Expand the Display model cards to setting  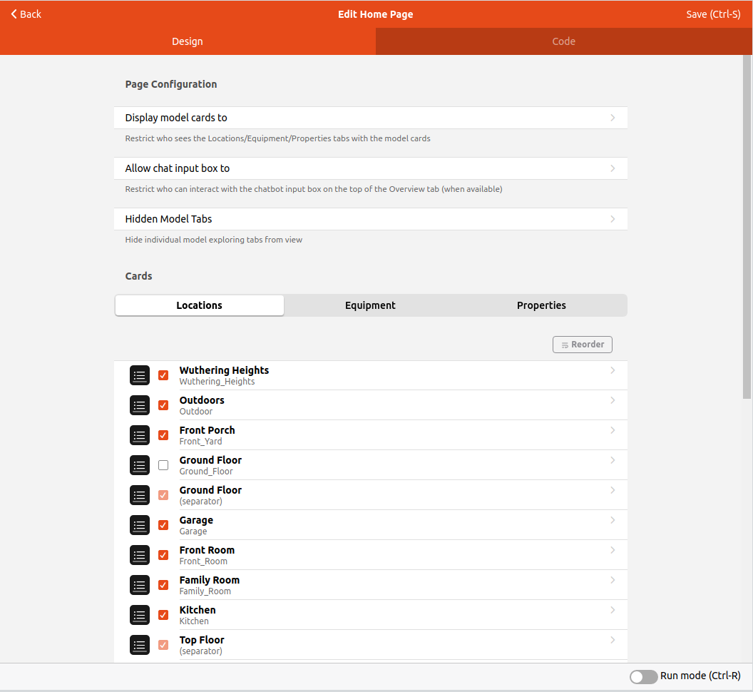point(370,118)
